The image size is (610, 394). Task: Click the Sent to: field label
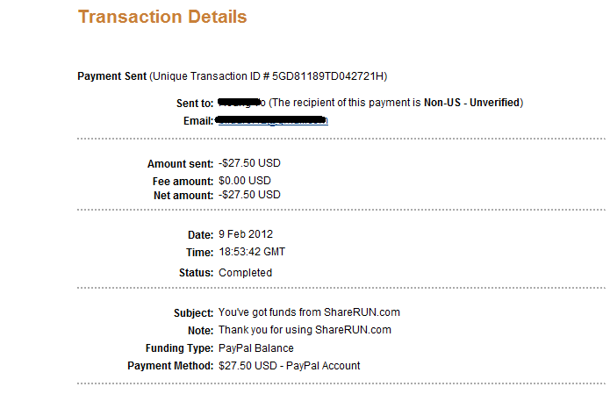click(x=195, y=104)
